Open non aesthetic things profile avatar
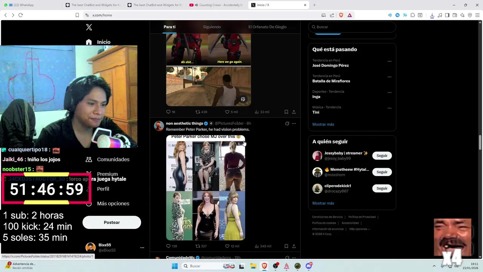This screenshot has width=483, height=272. point(159,126)
